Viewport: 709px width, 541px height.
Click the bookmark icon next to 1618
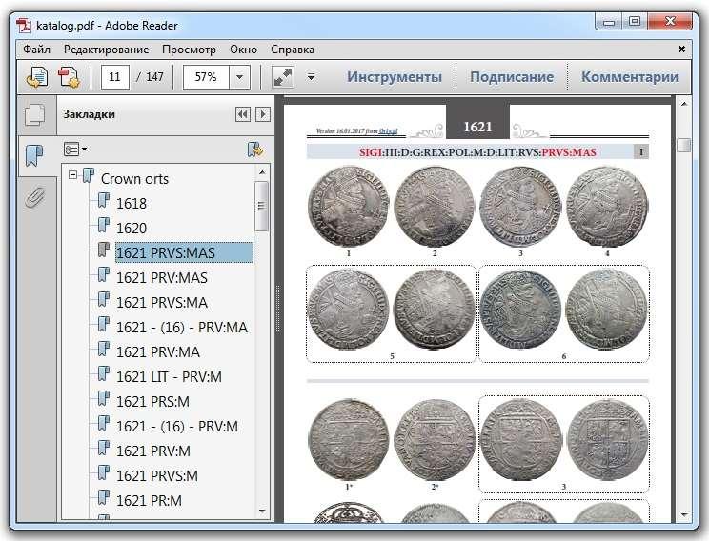pos(104,200)
